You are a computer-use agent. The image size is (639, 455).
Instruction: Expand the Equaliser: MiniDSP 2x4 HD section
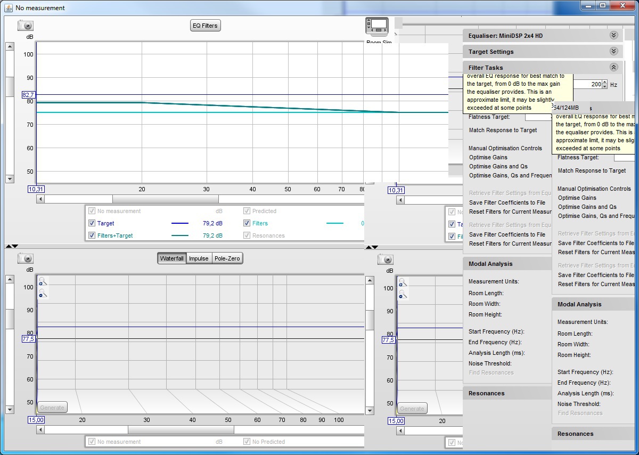pos(613,36)
